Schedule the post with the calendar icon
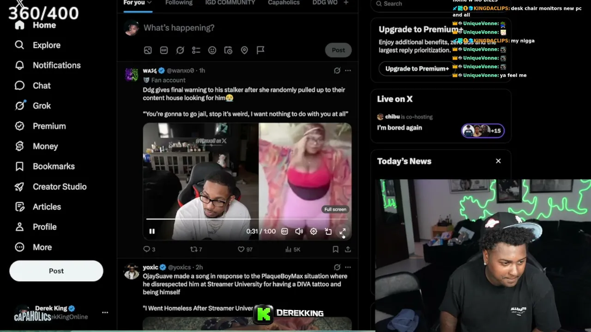591x332 pixels. [228, 50]
